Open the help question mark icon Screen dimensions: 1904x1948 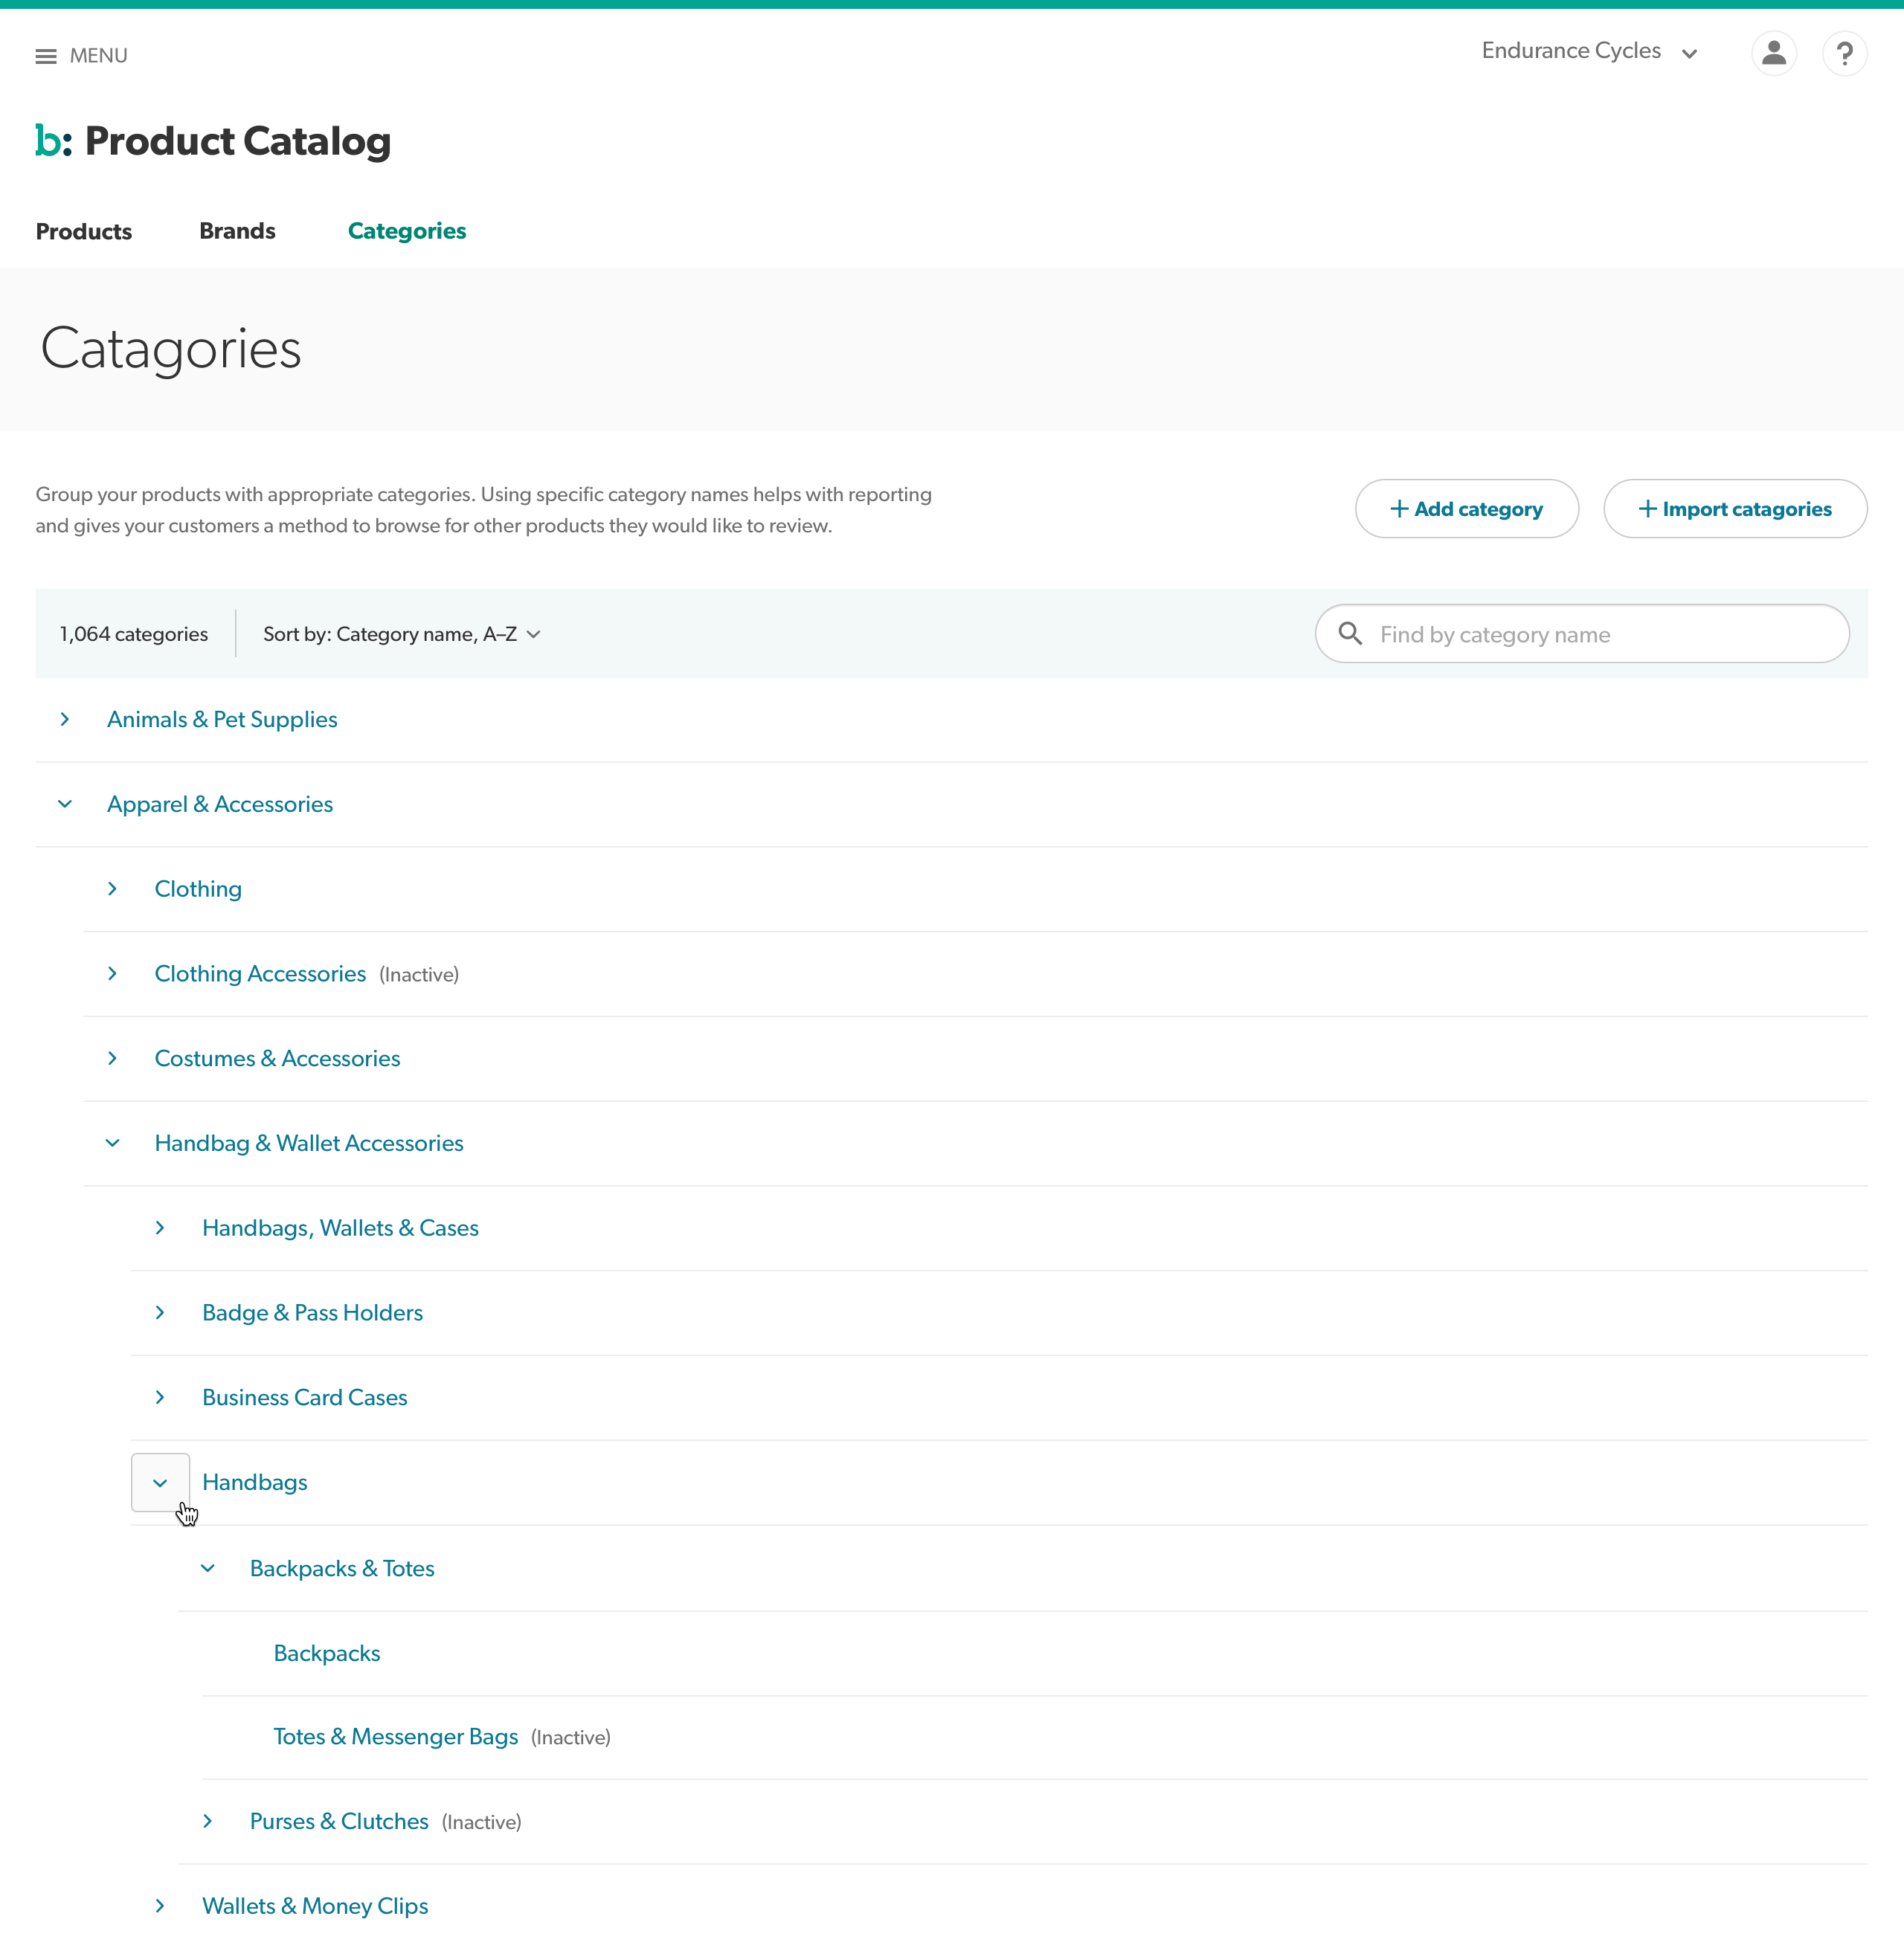1845,53
